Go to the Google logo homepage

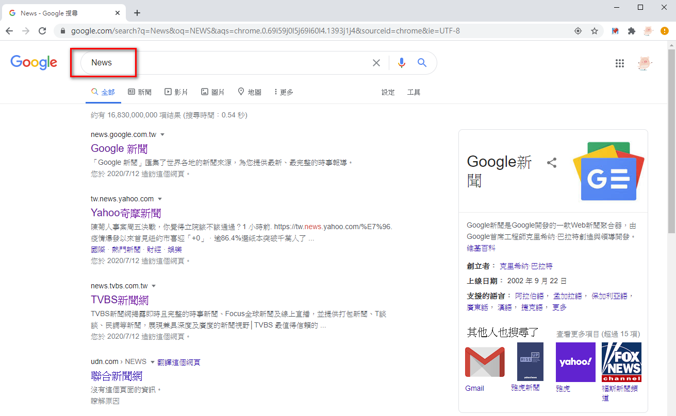tap(34, 62)
